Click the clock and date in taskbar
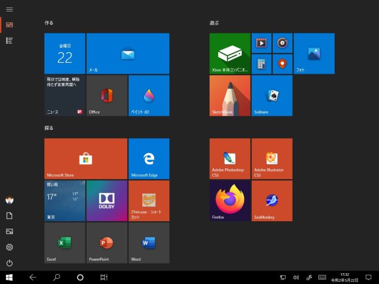Image resolution: width=379 pixels, height=284 pixels. point(344,278)
